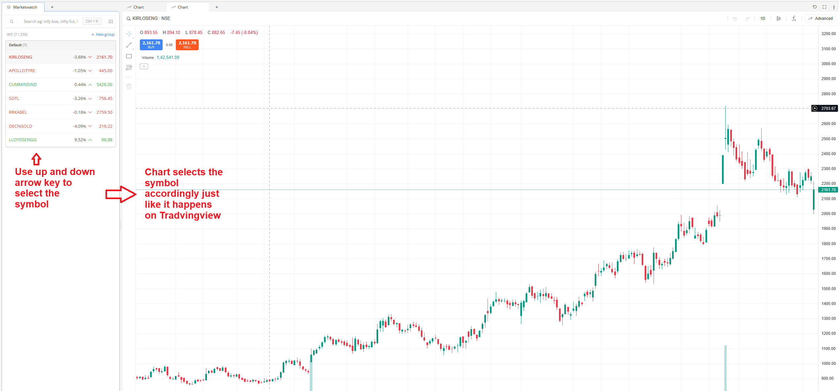Click the symbol search input field
This screenshot has width=839, height=391.
[x=50, y=22]
